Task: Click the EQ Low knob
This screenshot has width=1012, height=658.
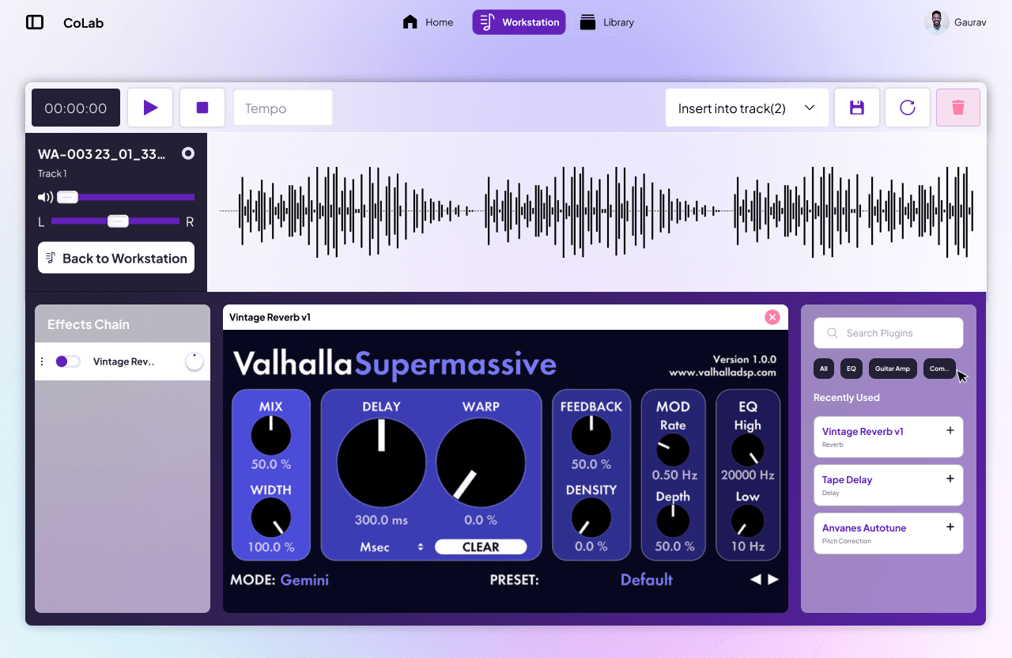Action: pyautogui.click(x=748, y=521)
